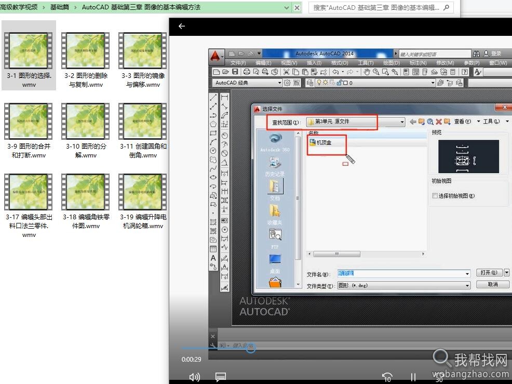Click the Help question mark icon

(464, 72)
